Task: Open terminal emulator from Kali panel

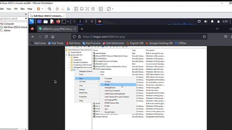Action: coord(64,22)
